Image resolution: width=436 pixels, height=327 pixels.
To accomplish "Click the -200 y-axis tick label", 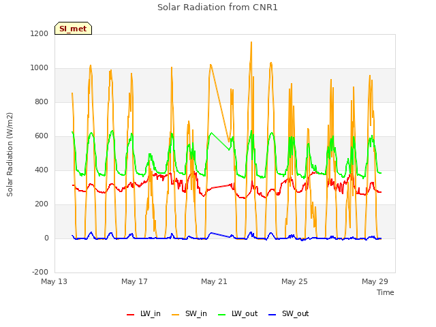I will (40, 272).
